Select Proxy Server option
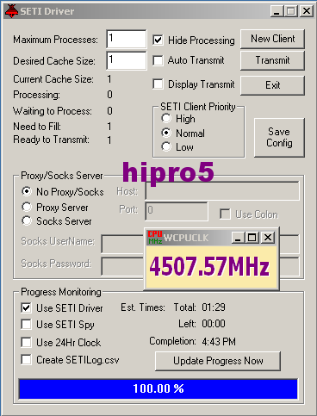Screen dimensions: 317x416 (x=27, y=207)
